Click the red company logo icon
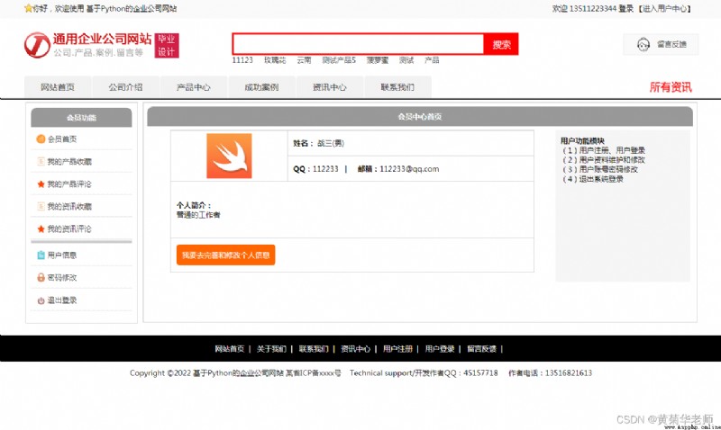Screen dimensions: 721x430 [37, 45]
